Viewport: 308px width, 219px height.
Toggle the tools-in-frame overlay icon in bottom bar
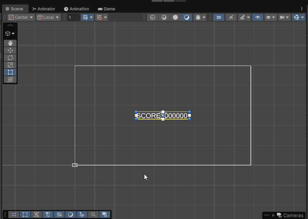pyautogui.click(x=37, y=215)
